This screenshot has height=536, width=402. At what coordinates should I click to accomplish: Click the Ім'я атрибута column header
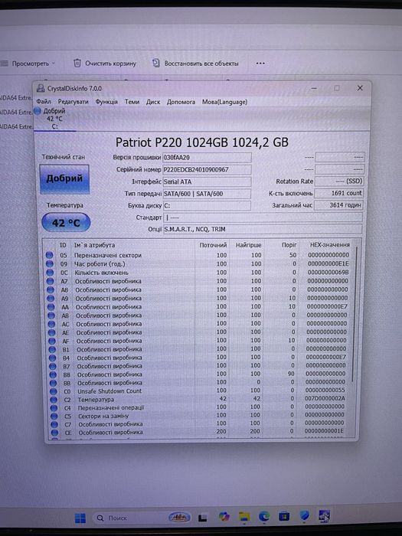click(x=94, y=245)
